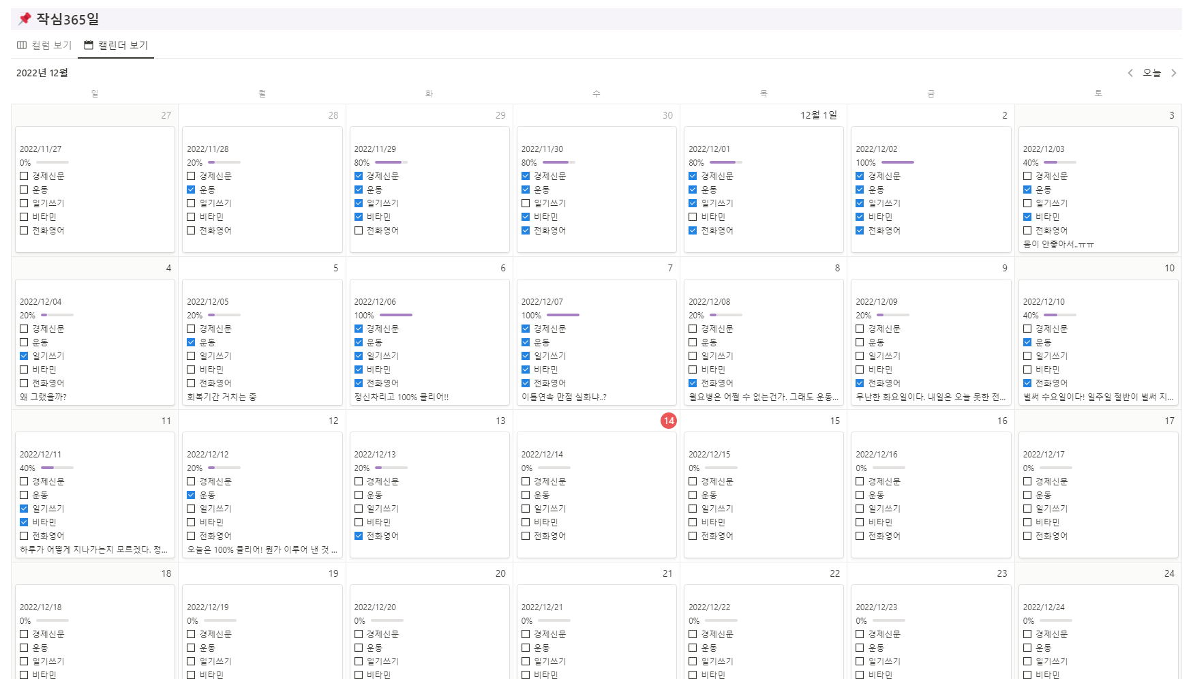
Task: Click the 2022년 12월 month label
Action: coord(42,73)
